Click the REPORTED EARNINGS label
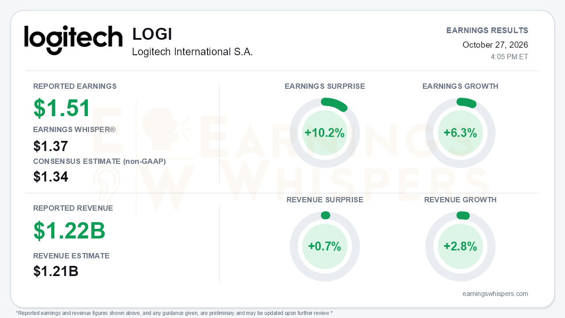Screen dimensions: 565x318 click(x=75, y=86)
